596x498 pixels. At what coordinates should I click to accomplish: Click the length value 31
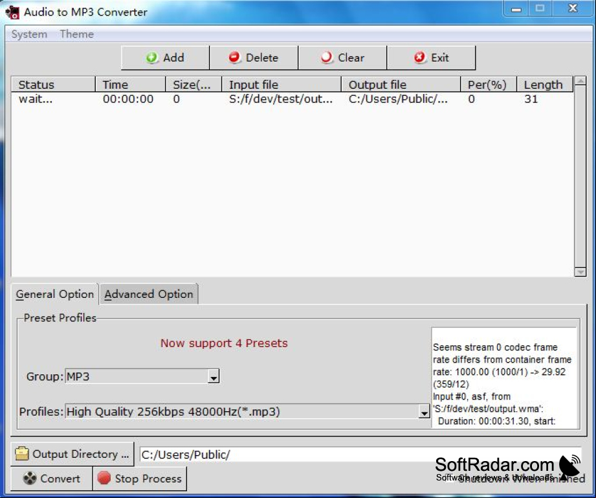[x=531, y=99]
